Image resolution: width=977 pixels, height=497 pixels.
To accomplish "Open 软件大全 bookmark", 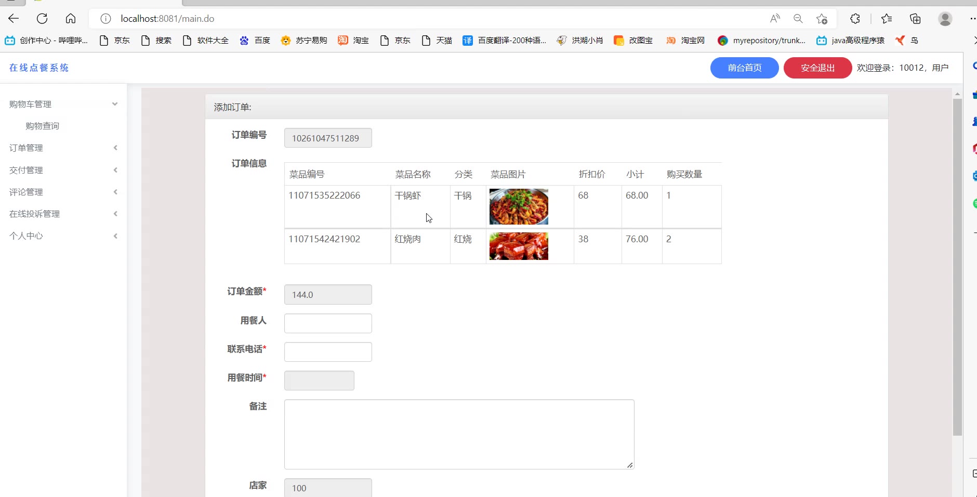I will pos(205,41).
